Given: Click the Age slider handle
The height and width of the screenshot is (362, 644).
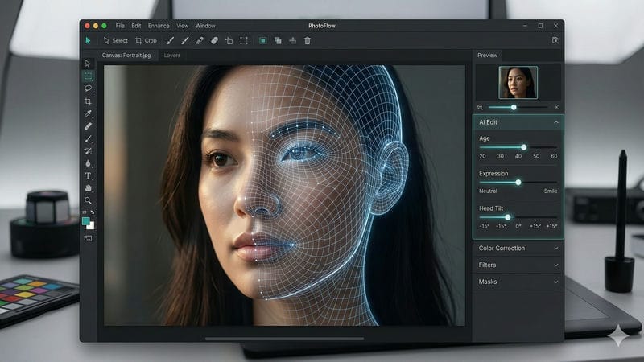Looking at the screenshot, I should point(524,147).
